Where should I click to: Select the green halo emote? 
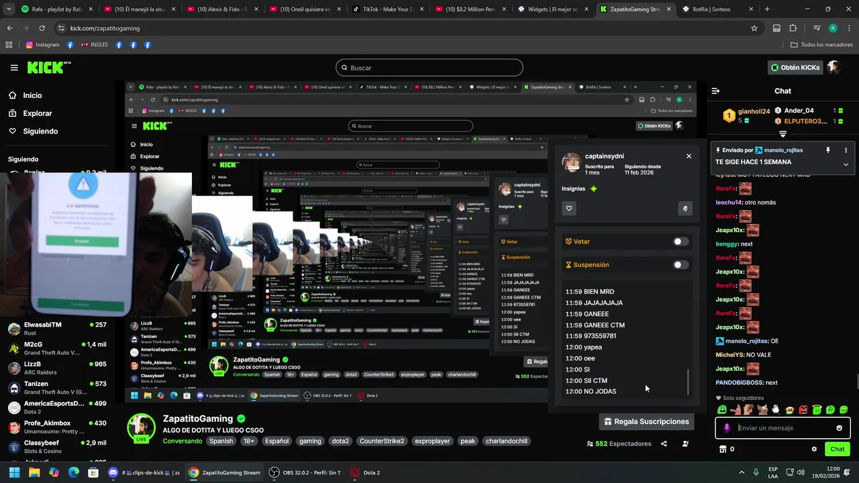pyautogui.click(x=817, y=409)
